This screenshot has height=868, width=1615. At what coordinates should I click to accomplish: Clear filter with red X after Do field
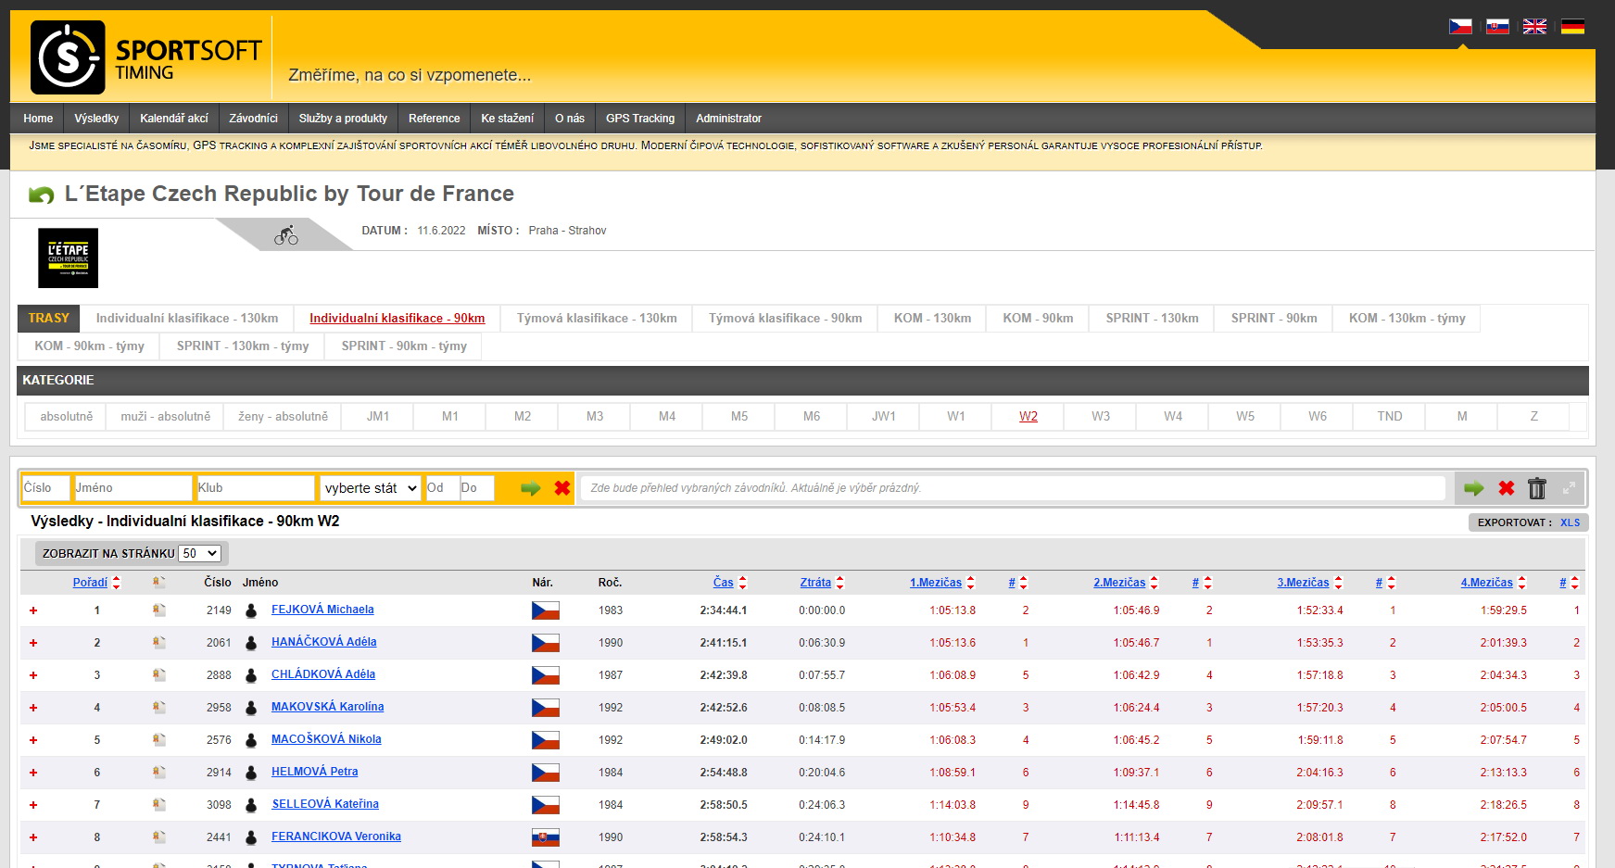click(562, 488)
